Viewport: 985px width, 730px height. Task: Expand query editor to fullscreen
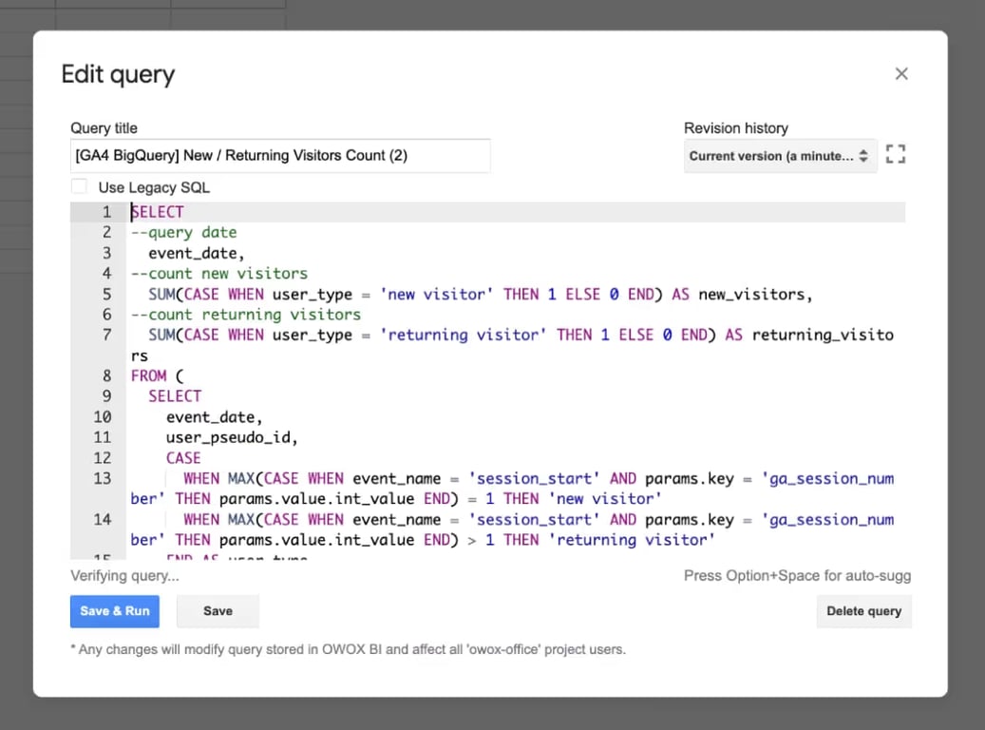pyautogui.click(x=895, y=154)
